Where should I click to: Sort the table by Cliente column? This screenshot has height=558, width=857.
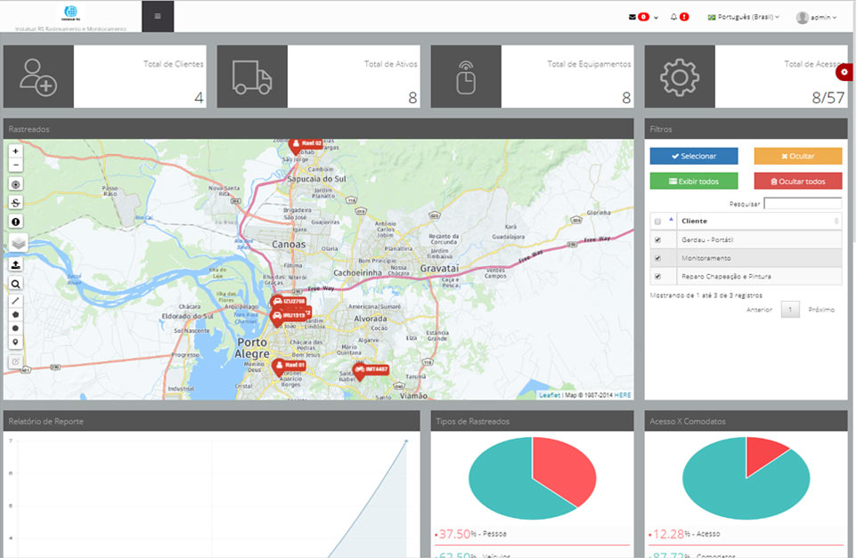point(757,221)
